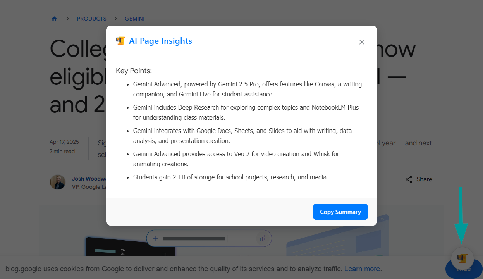This screenshot has width=483, height=279.
Task: Click the voice icon in the Gemini prompt bar
Action: pos(263,239)
